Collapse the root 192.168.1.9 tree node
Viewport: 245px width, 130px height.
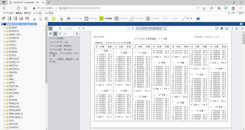click(2, 24)
